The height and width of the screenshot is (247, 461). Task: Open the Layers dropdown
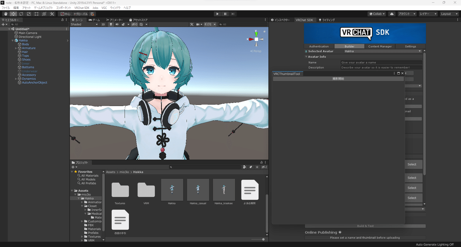(428, 14)
